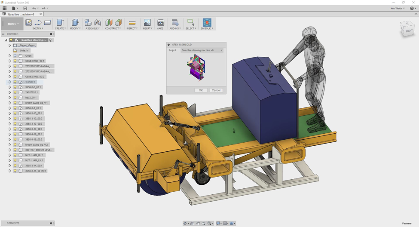Toggle visibility of hpu2_00:1 component
Image resolution: width=419 pixels, height=227 pixels.
pos(15,98)
